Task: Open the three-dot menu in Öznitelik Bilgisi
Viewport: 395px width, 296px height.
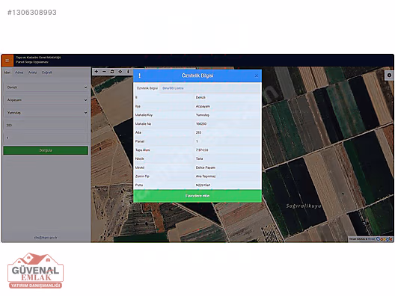Action: (140, 75)
